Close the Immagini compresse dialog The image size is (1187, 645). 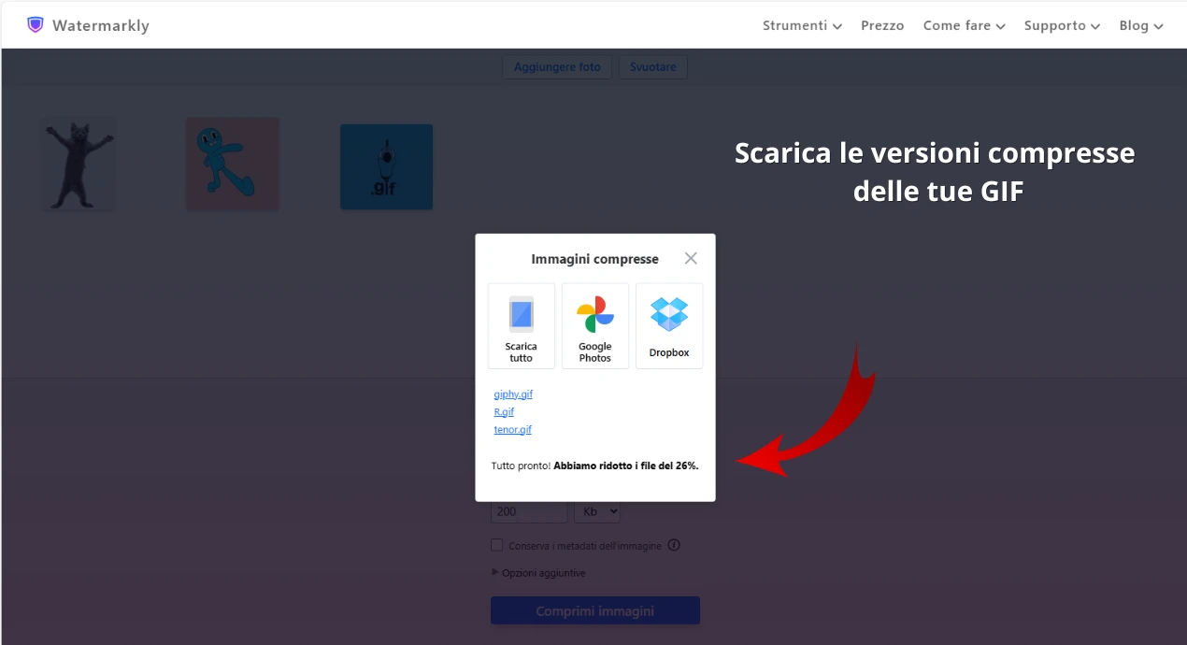691,259
